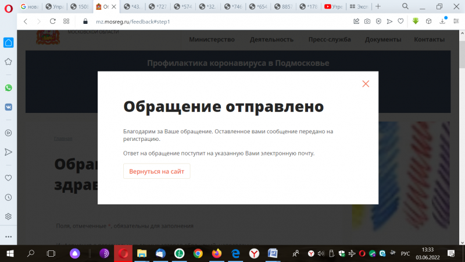The height and width of the screenshot is (262, 465).
Task: Open the 'Министерство' navigation menu
Action: [x=212, y=40]
